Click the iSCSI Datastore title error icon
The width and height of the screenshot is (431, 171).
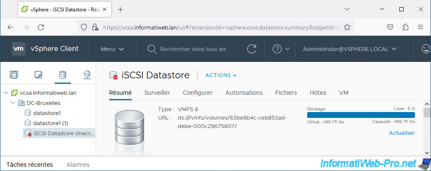113,75
